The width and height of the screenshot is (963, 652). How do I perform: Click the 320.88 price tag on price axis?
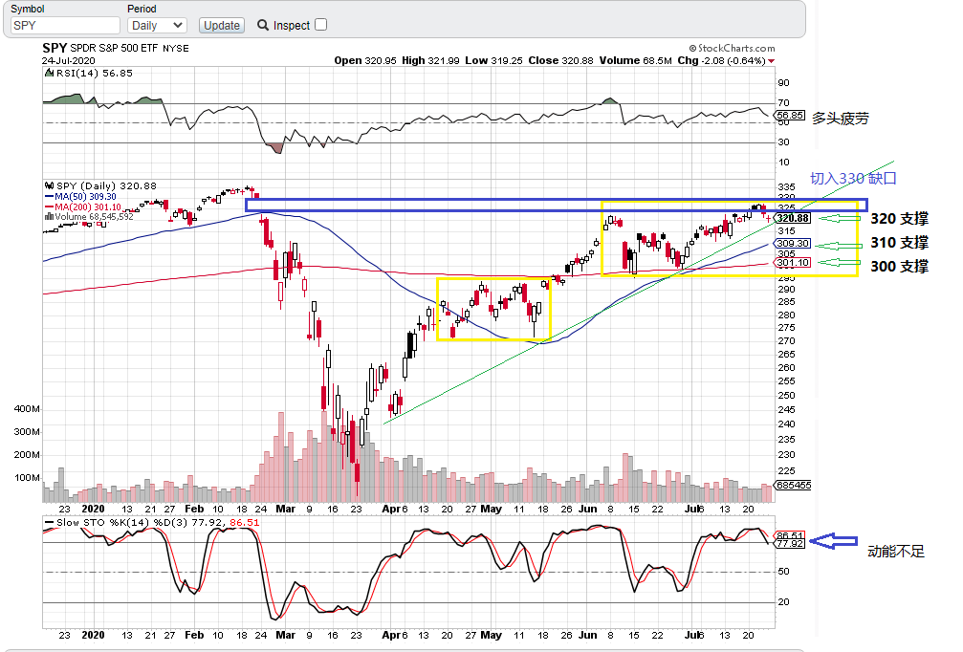(793, 218)
